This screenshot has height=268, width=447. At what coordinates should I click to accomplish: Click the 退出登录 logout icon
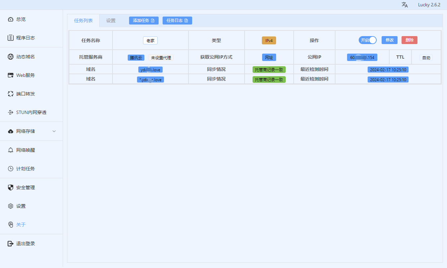pos(11,243)
